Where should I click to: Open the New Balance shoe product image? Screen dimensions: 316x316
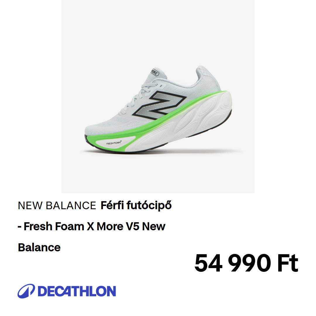[x=158, y=96]
